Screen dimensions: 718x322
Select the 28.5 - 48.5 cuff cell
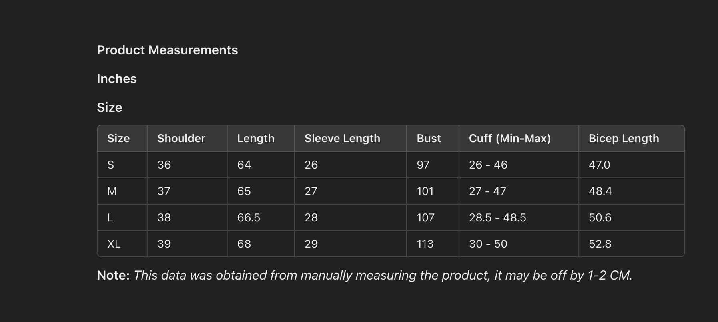point(497,217)
